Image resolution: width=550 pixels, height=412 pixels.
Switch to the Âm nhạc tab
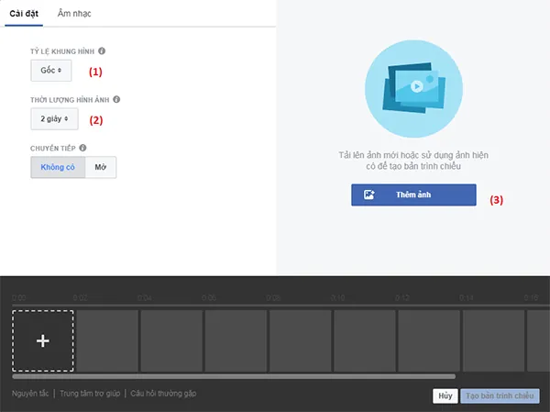click(74, 14)
